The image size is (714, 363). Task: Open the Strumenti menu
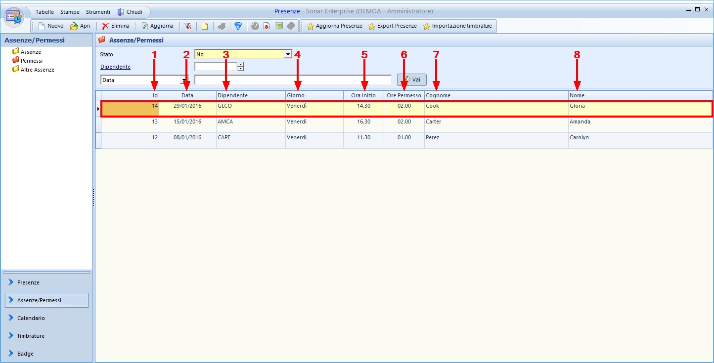(x=98, y=12)
